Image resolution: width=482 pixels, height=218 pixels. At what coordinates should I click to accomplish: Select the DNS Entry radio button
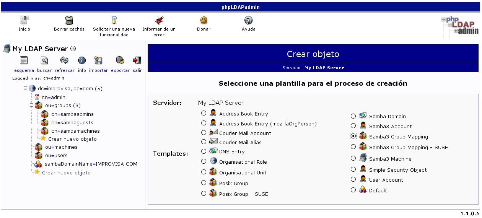(x=204, y=151)
